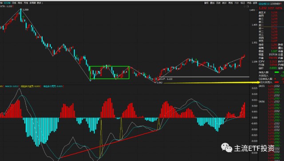
Task: Click the 买一 buy-one order row
Action: tap(271, 28)
